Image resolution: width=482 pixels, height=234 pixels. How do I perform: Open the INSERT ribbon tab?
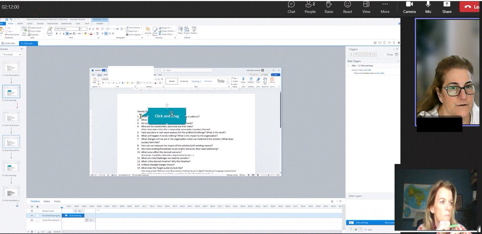20,24
